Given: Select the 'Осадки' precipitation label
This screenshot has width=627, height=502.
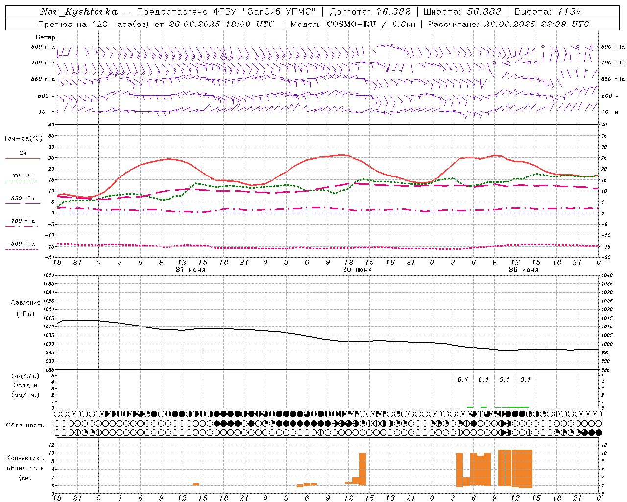Looking at the screenshot, I should [x=25, y=385].
